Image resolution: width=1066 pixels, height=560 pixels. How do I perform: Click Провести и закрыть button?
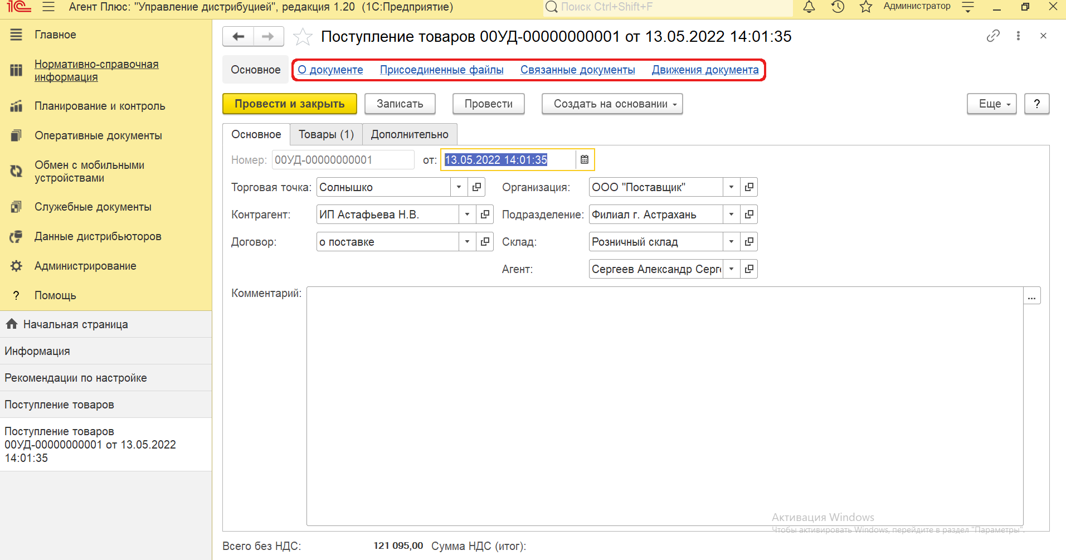[290, 104]
